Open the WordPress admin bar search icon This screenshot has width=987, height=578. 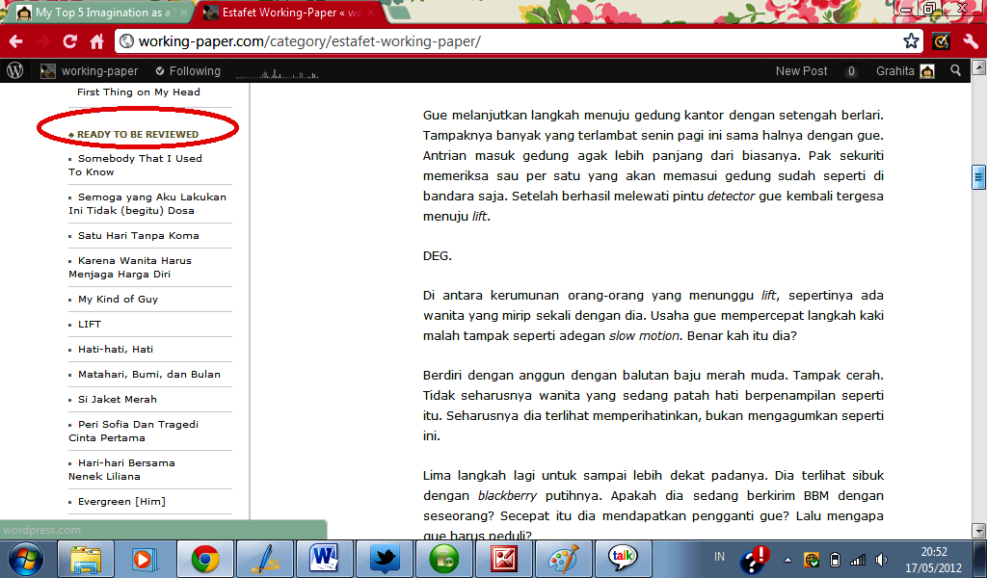tap(955, 70)
